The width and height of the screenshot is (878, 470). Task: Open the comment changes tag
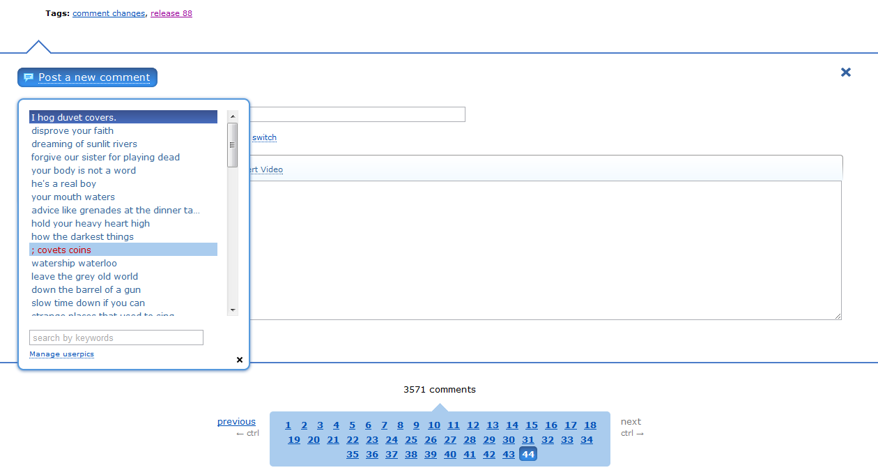tap(108, 13)
